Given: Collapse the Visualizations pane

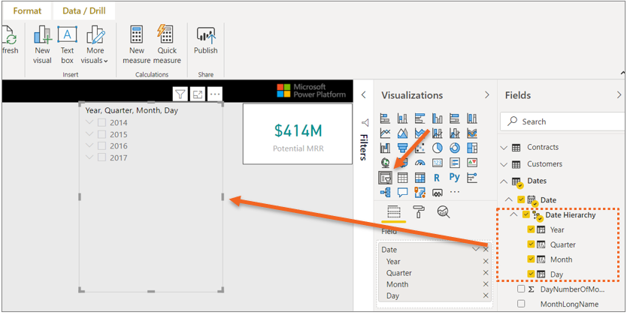Looking at the screenshot, I should (x=486, y=95).
